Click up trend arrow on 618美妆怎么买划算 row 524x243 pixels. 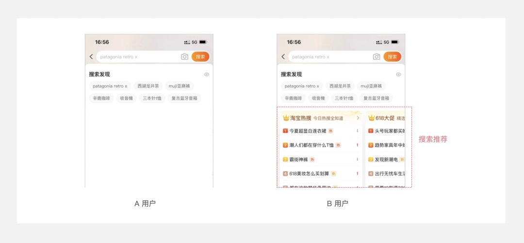(x=357, y=174)
